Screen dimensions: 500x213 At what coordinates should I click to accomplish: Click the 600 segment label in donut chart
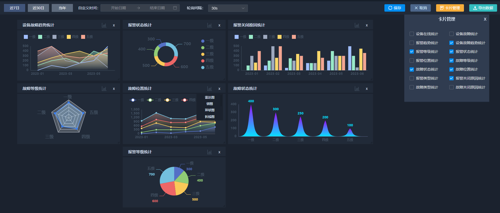coord(184,67)
